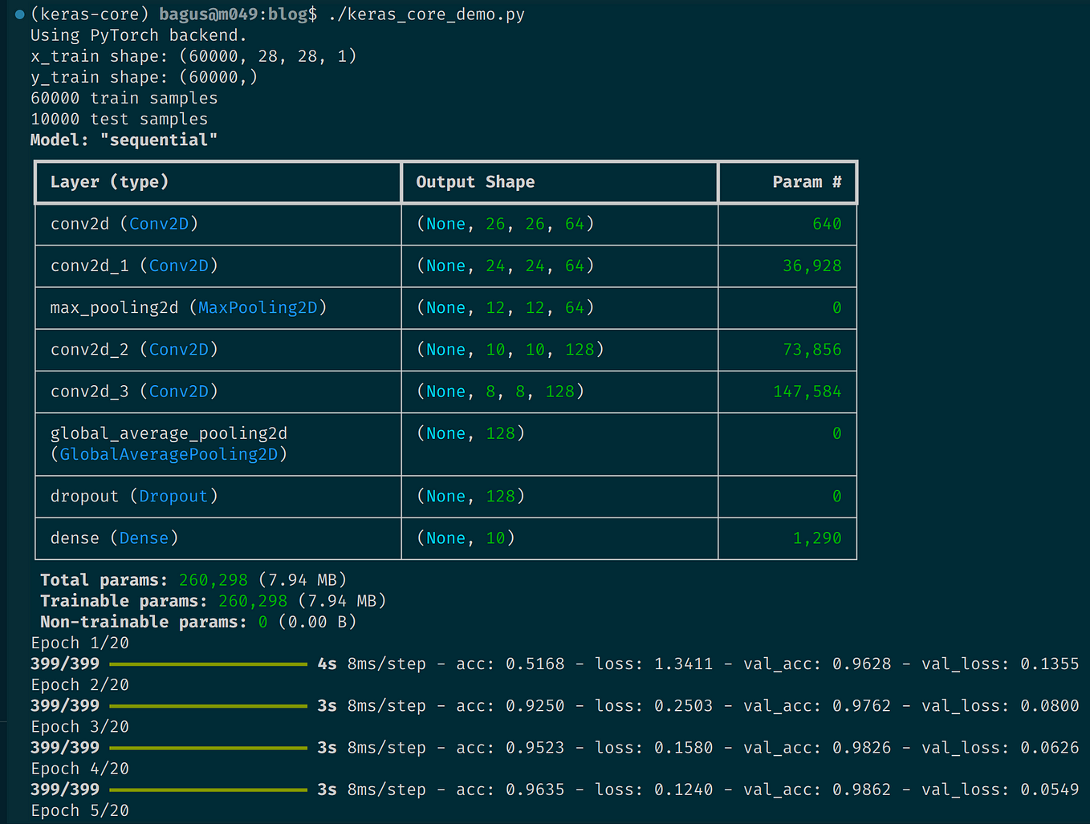Viewport: 1090px width, 824px height.
Task: Click the '10000 test samples' line
Action: coord(119,119)
